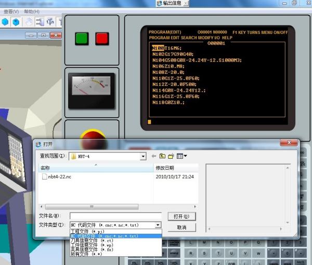The width and height of the screenshot is (312, 265).
Task: Open the 查看(V) menu
Action: coord(11,11)
